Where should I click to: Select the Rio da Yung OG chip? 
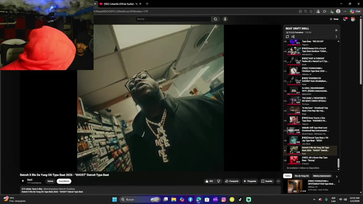coord(302,176)
